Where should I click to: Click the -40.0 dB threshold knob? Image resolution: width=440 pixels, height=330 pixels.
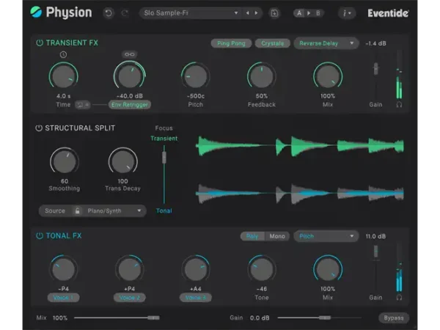coord(130,76)
